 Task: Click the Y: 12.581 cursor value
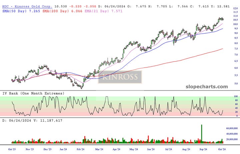[x=220, y=6]
